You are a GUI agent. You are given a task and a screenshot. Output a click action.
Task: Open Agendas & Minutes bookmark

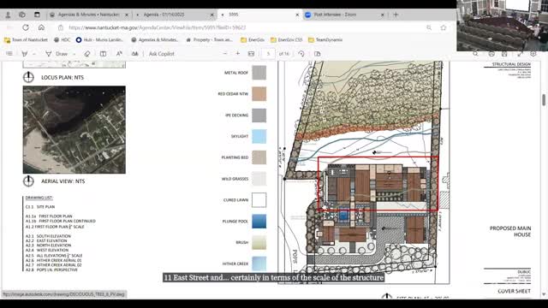(155, 40)
